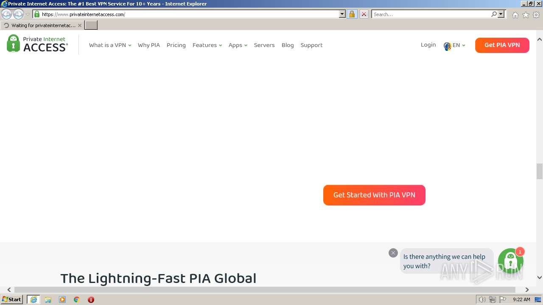Click 'The Lightning-Fast PIA Global' heading
This screenshot has height=305, width=543.
158,278
